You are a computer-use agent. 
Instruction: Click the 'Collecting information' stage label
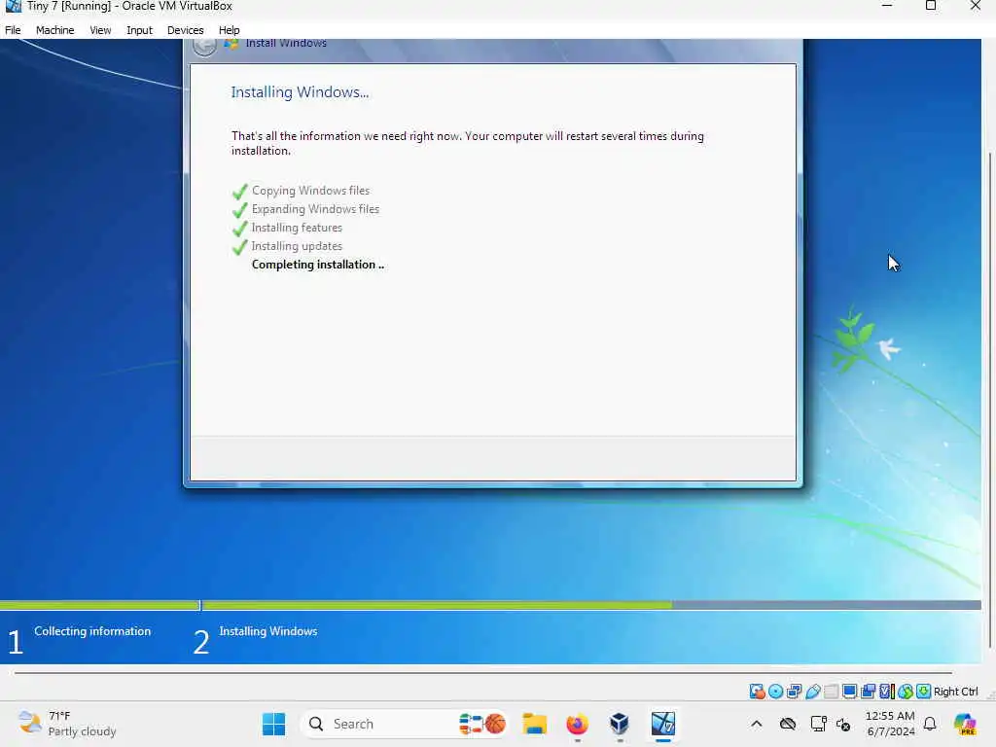92,630
